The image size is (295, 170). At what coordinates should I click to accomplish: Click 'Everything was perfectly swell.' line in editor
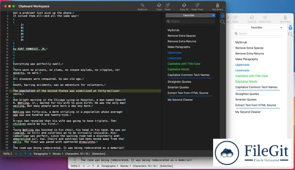tap(37, 64)
